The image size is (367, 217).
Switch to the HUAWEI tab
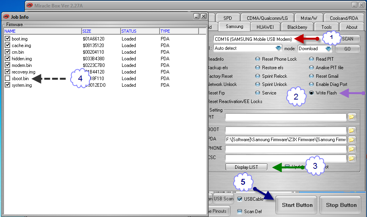pyautogui.click(x=265, y=27)
